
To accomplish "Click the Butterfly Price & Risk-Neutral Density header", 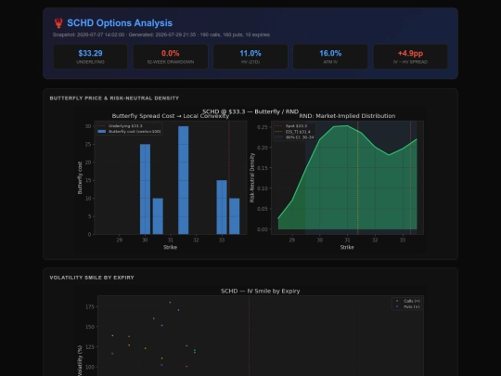I will tap(114, 98).
